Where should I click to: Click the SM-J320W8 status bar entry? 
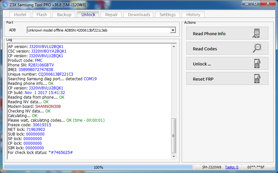tap(211, 167)
